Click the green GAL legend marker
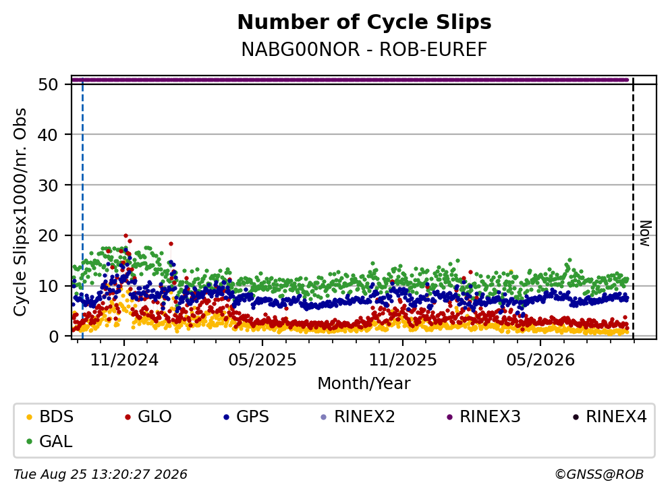Image resolution: width=670 pixels, height=495 pixels. click(x=30, y=442)
